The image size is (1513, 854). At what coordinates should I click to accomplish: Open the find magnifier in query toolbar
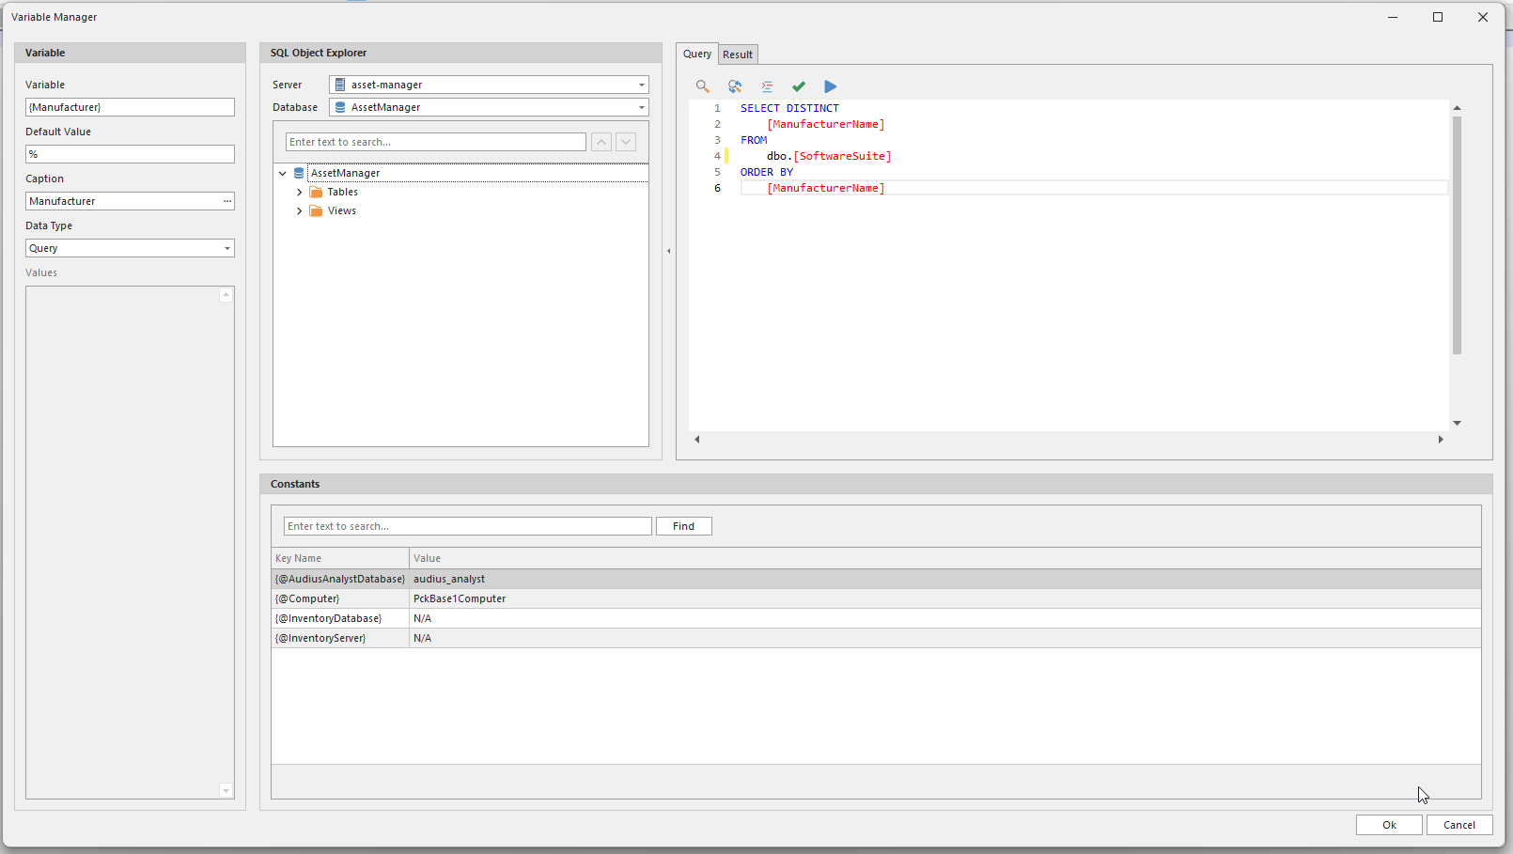click(702, 86)
